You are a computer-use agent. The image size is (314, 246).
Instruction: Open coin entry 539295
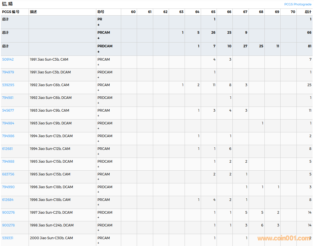[8, 85]
